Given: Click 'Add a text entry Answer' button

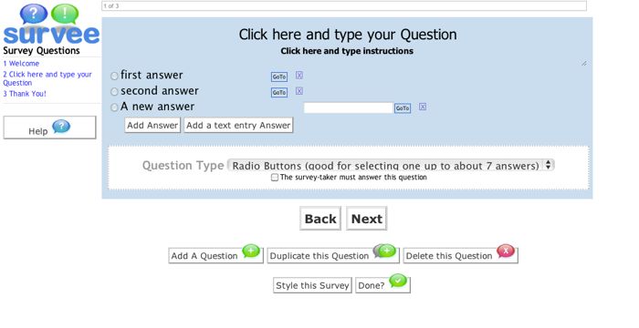Looking at the screenshot, I should click(x=238, y=126).
